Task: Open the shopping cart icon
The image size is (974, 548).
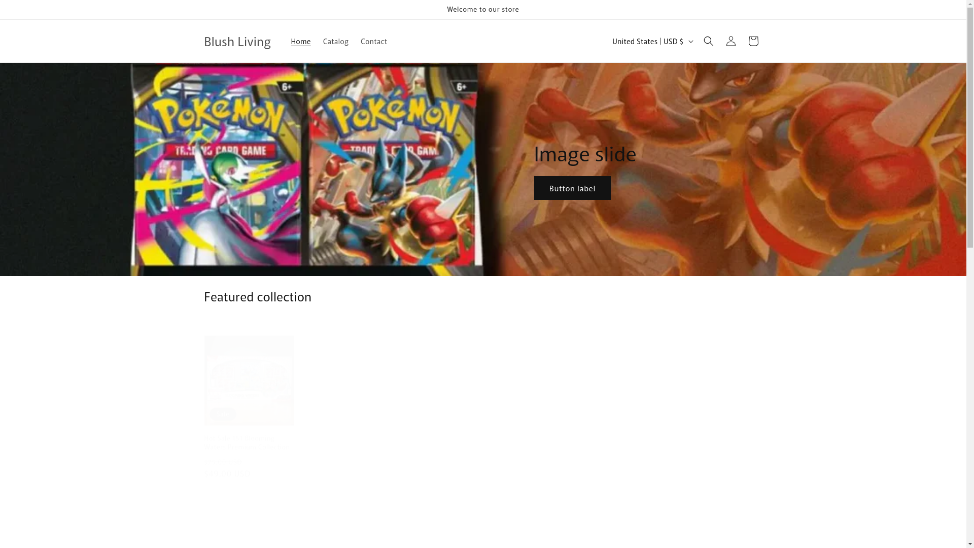Action: click(753, 41)
